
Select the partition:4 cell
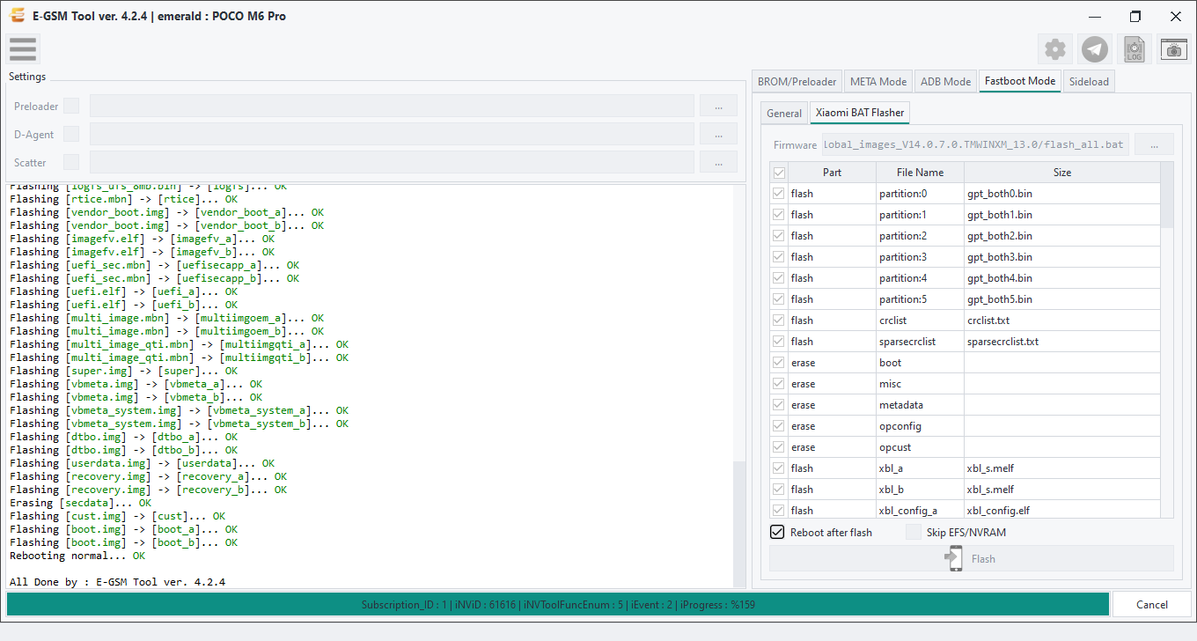920,278
